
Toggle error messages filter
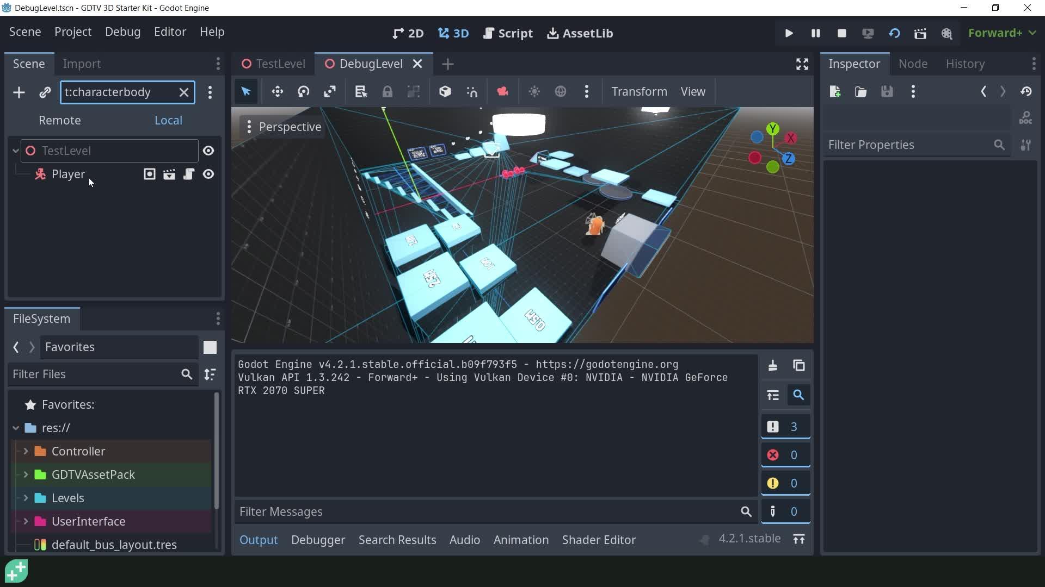pos(786,455)
